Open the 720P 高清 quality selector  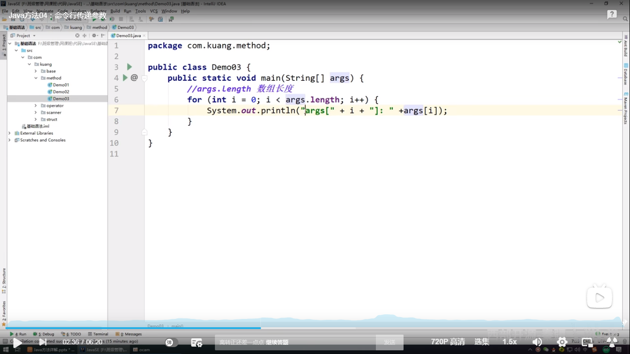coord(448,342)
